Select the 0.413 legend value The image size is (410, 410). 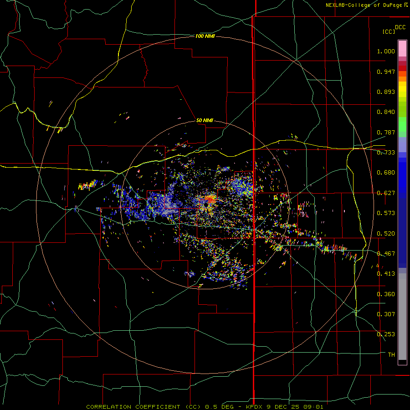pos(386,274)
